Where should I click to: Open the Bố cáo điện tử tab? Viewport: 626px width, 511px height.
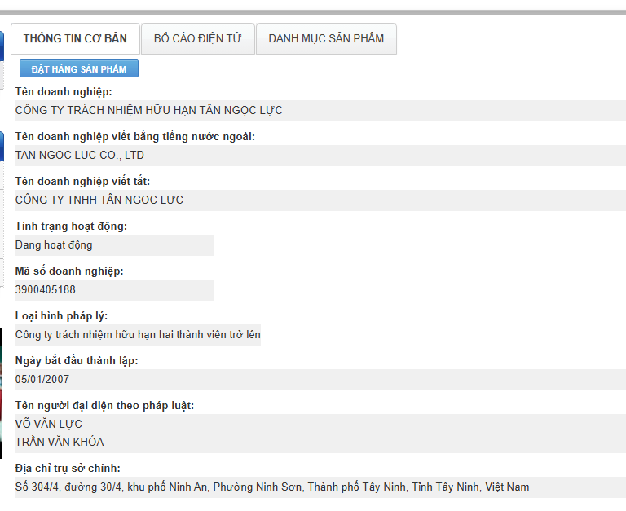pos(197,39)
